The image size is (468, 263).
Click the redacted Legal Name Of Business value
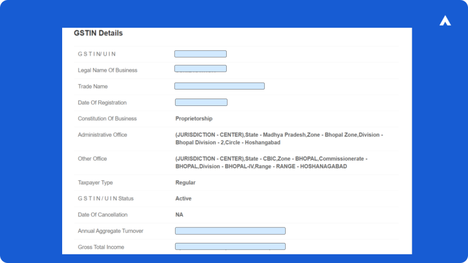pos(200,68)
